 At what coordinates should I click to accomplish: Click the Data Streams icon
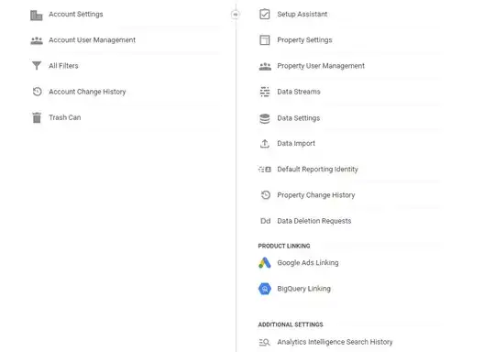[x=265, y=92]
